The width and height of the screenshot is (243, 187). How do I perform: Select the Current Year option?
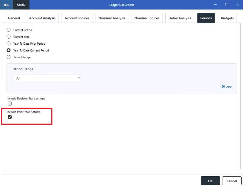coord(9,37)
